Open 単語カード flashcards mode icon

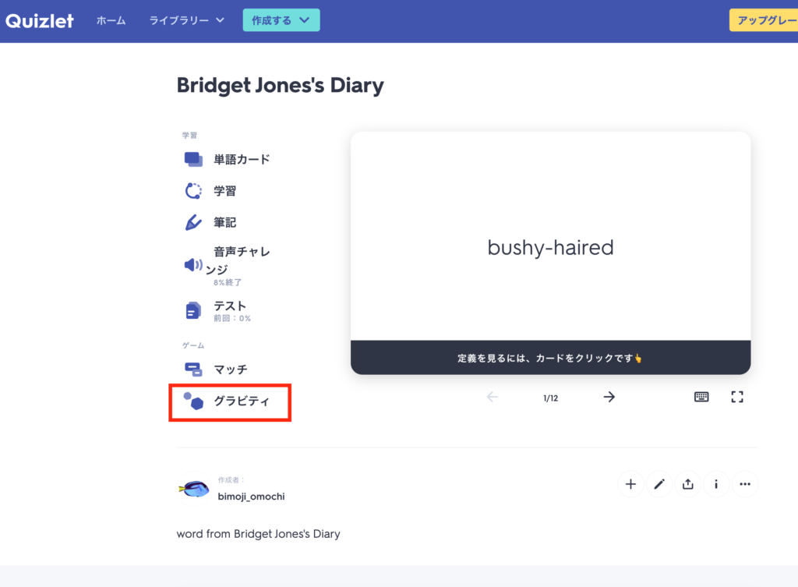coord(193,159)
